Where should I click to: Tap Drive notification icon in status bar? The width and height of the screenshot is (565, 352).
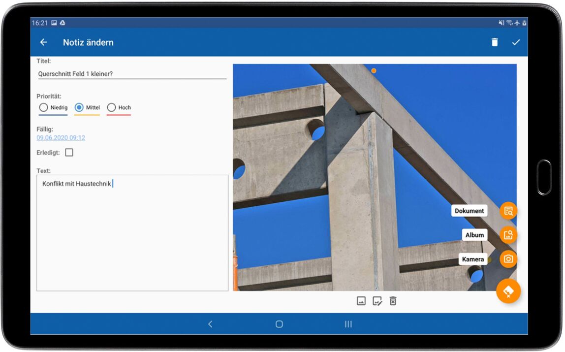[63, 23]
